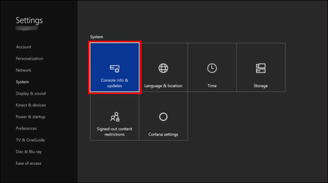Screen dimensions: 328x183
Task: Click the Cortana circle icon
Action: (163, 117)
